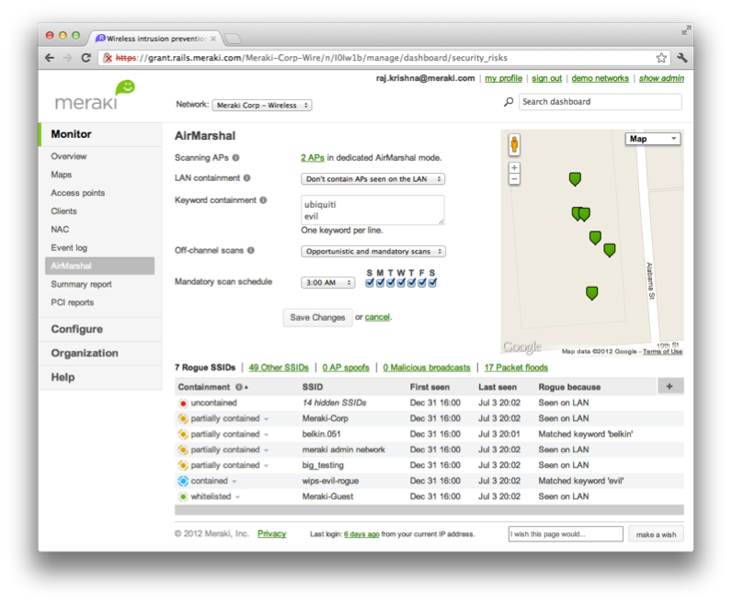Click the 'I wish this page would' field
Image resolution: width=732 pixels, height=604 pixels.
pos(566,534)
